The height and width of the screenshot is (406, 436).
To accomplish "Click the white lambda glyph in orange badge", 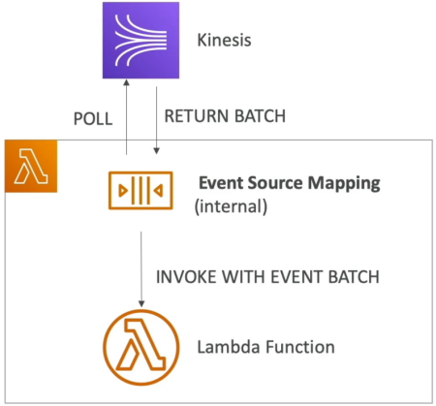I will pos(31,166).
